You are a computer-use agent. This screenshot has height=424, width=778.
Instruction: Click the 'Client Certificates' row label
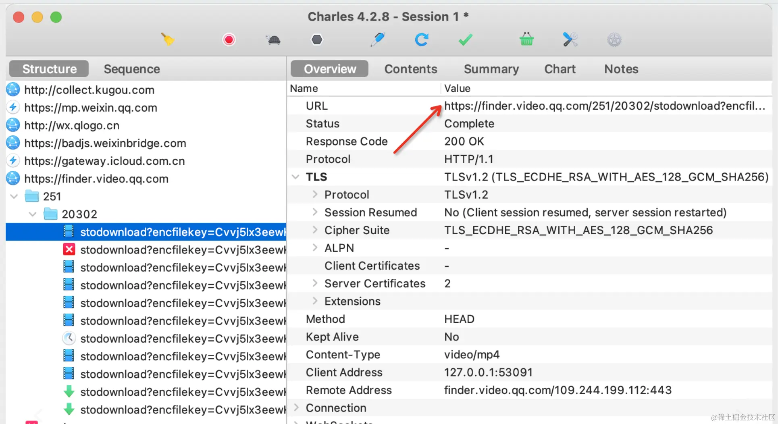point(372,266)
